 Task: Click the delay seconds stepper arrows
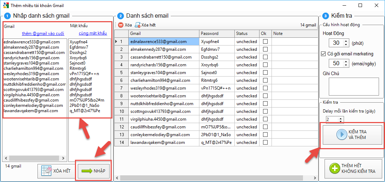click(x=340, y=120)
